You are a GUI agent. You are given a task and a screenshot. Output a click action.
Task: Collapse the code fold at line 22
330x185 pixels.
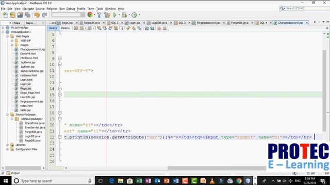click(60, 137)
